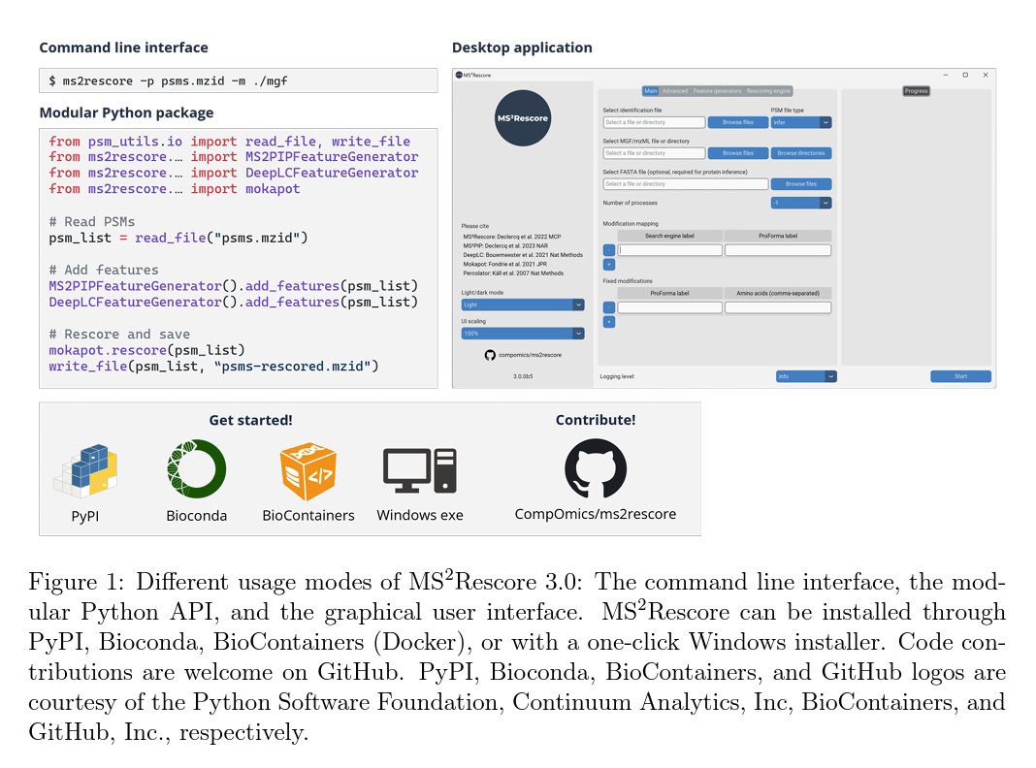Open the Rescoring engine tab
The width and height of the screenshot is (1036, 768).
[767, 91]
